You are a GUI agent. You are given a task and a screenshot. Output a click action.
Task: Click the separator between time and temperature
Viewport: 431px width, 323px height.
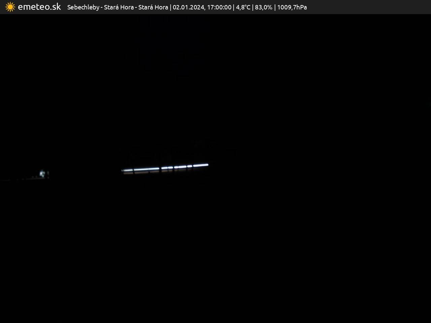tap(234, 7)
